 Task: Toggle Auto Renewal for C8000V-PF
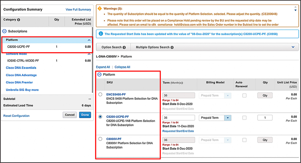tap(244, 140)
